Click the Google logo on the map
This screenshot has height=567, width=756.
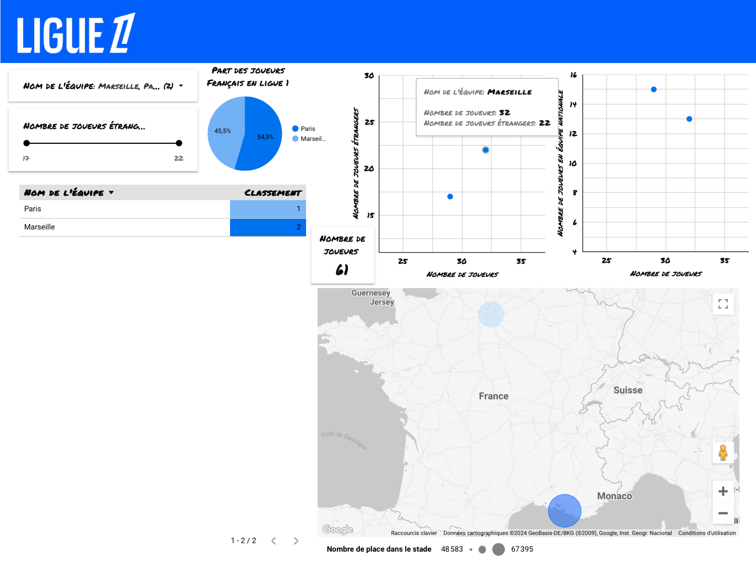pos(337,529)
